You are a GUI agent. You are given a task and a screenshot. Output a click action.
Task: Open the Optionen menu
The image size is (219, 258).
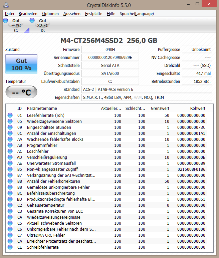[x=50, y=14]
